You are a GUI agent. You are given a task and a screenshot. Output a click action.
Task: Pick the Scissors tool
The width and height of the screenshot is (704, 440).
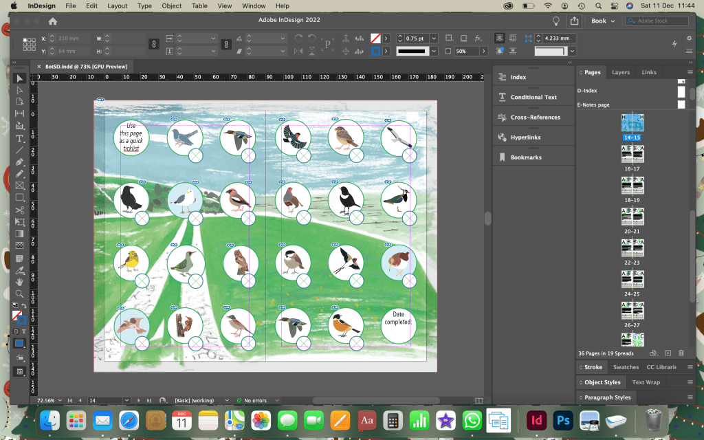[20, 210]
